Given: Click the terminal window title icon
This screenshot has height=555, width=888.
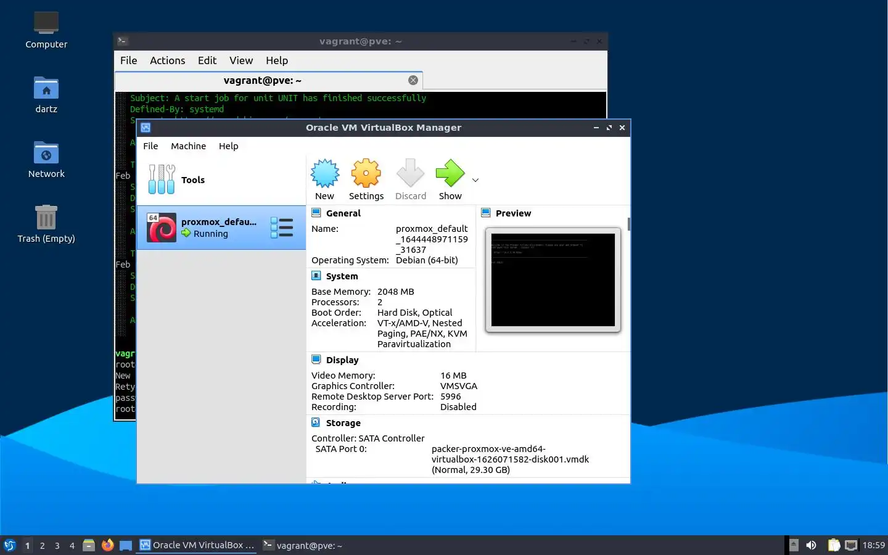Looking at the screenshot, I should click(122, 41).
